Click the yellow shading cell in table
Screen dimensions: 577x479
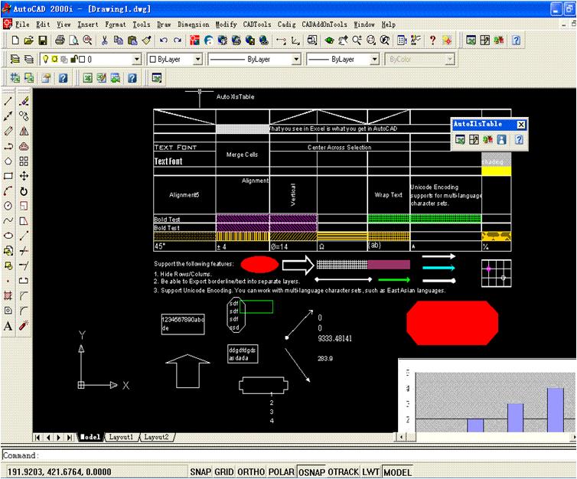coord(496,171)
